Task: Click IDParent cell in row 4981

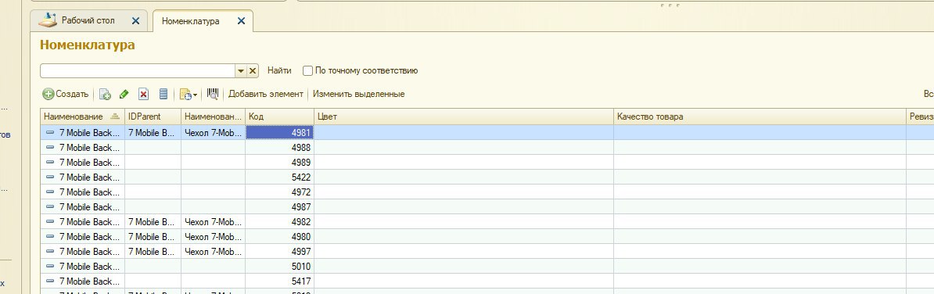Action: (x=153, y=133)
